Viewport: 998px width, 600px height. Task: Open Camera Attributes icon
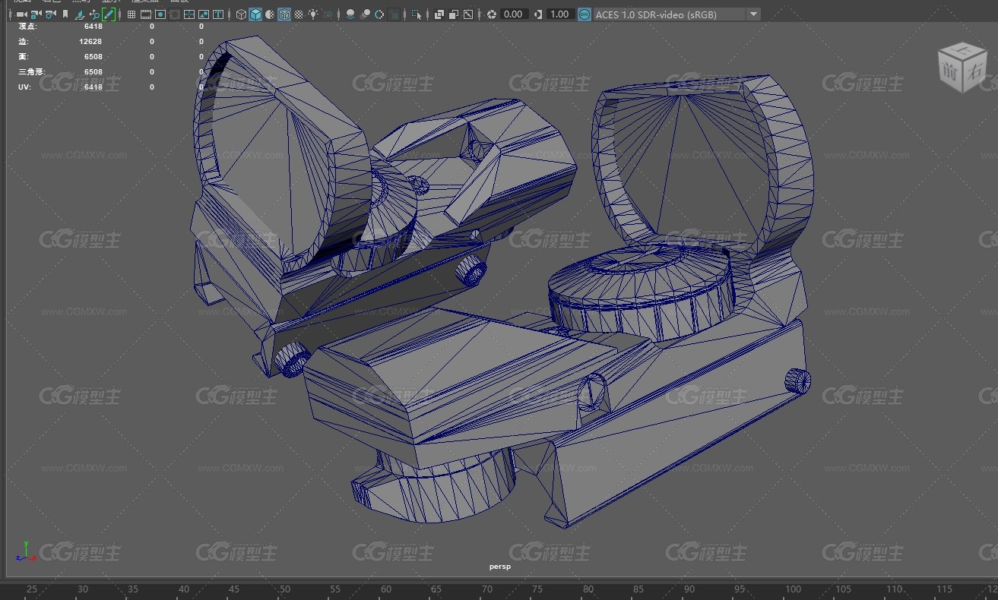pyautogui.click(x=50, y=14)
